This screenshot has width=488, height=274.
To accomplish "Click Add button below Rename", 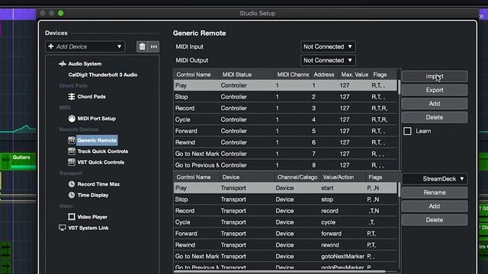I will point(435,206).
